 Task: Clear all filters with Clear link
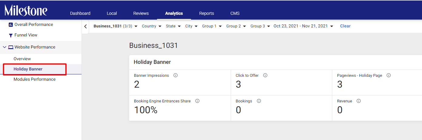[x=345, y=26]
